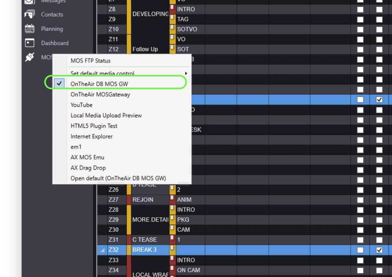Click script icon in row Z31 C TEASE

(172, 238)
